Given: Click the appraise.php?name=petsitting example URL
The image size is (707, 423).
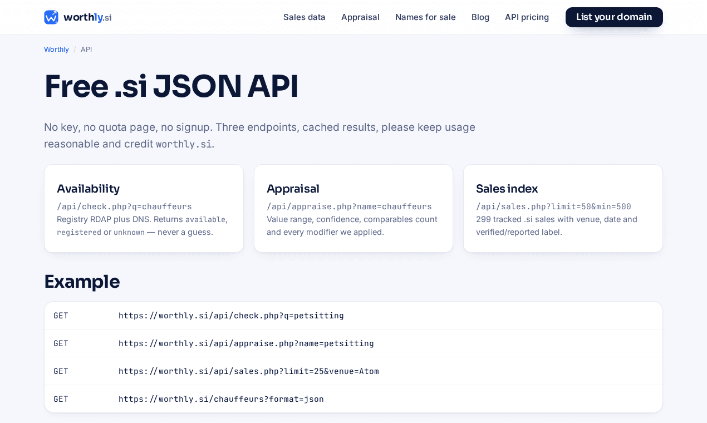Looking at the screenshot, I should pyautogui.click(x=246, y=343).
